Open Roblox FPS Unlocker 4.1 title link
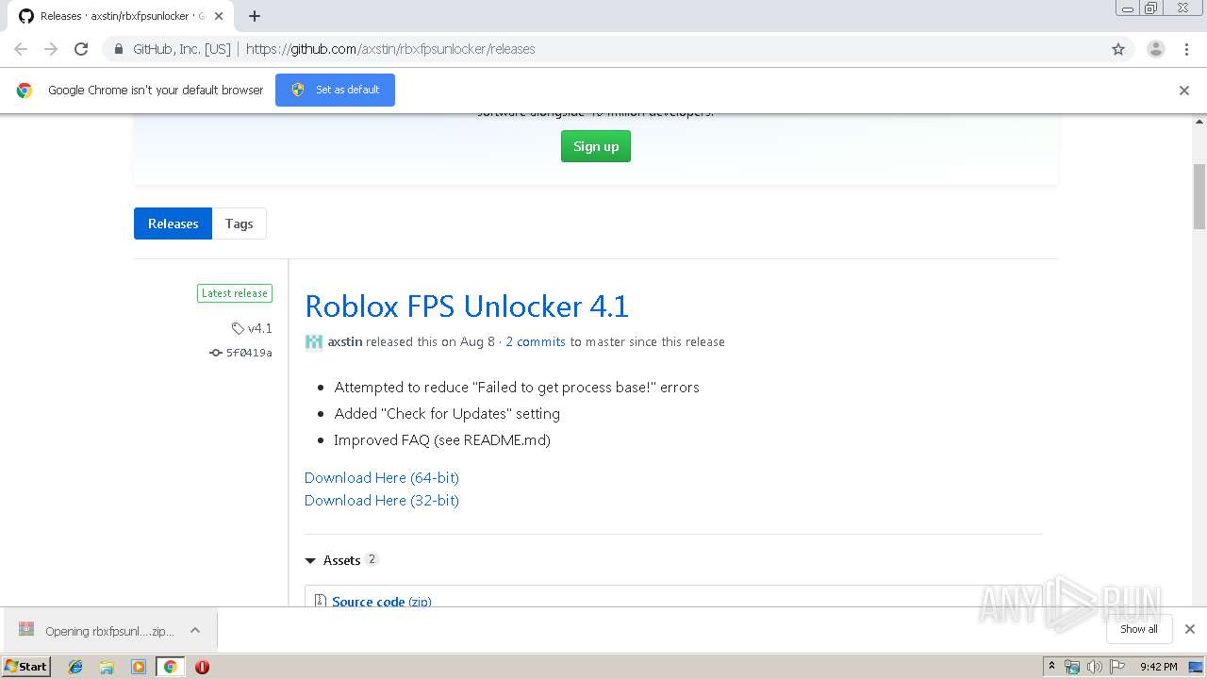The width and height of the screenshot is (1207, 679). pos(467,306)
